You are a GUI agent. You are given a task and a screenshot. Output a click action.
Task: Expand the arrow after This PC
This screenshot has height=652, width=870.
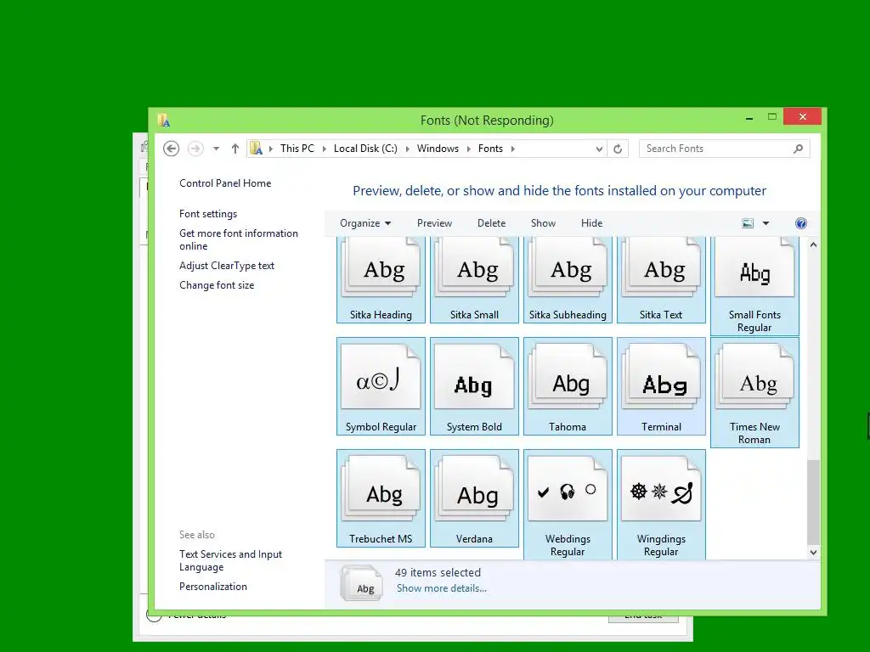324,149
